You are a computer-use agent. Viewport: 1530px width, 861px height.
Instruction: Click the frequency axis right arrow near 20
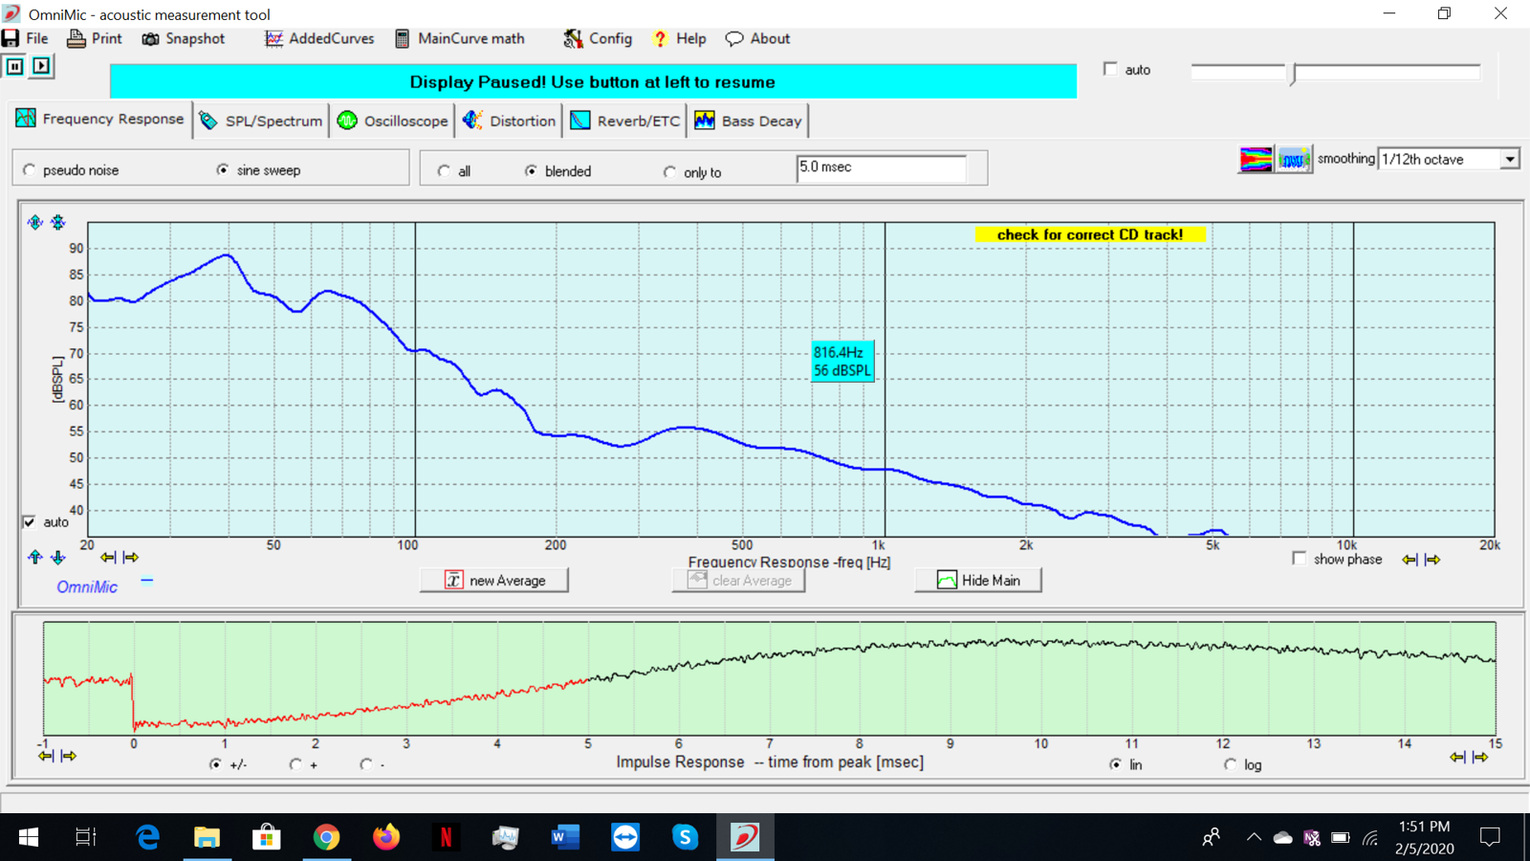[131, 557]
